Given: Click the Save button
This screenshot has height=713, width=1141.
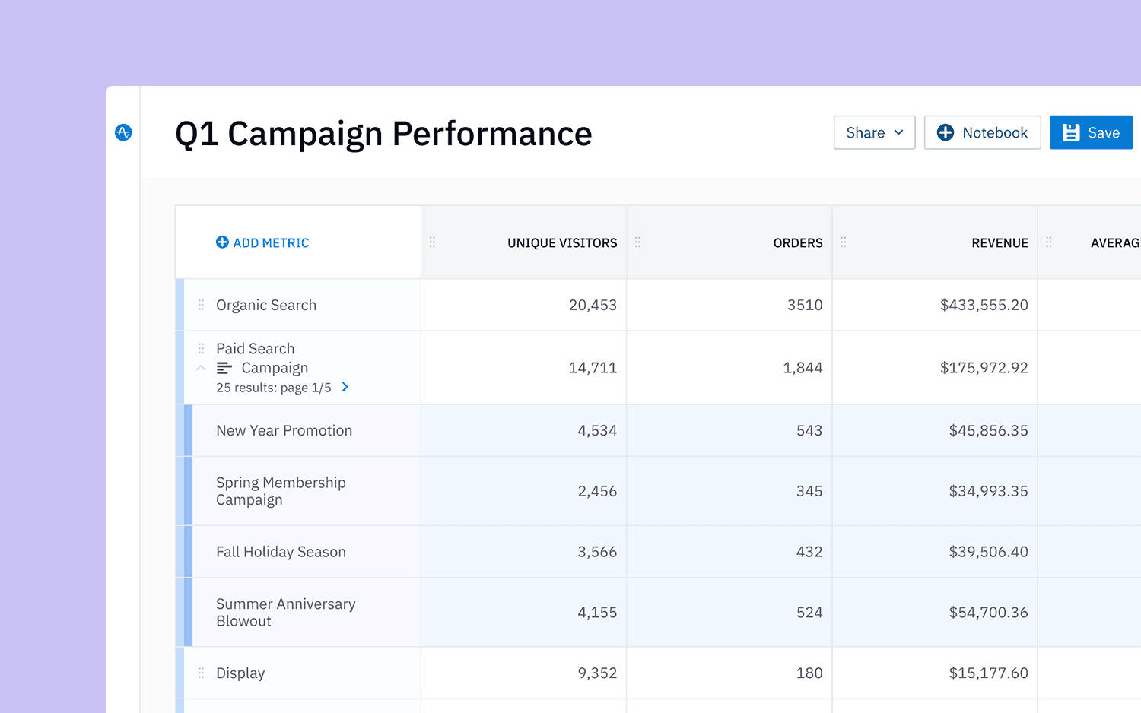Looking at the screenshot, I should (x=1091, y=132).
